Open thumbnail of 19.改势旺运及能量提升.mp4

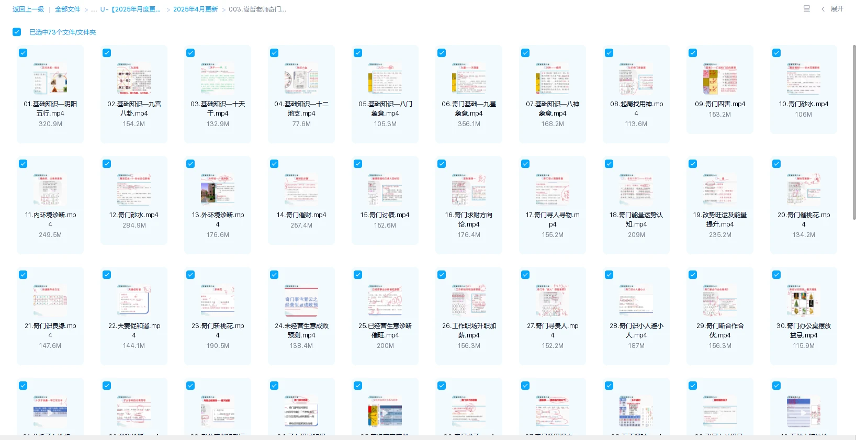point(720,189)
